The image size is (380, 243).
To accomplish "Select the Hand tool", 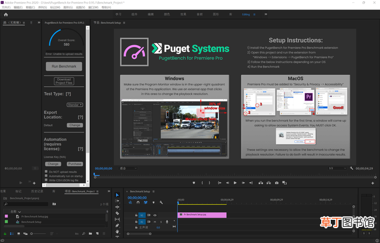I will 118,231.
